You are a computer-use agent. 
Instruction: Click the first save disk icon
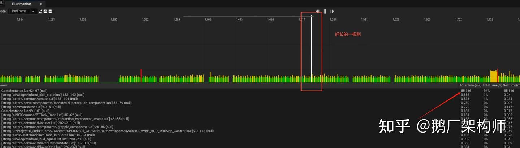pyautogui.click(x=45, y=12)
